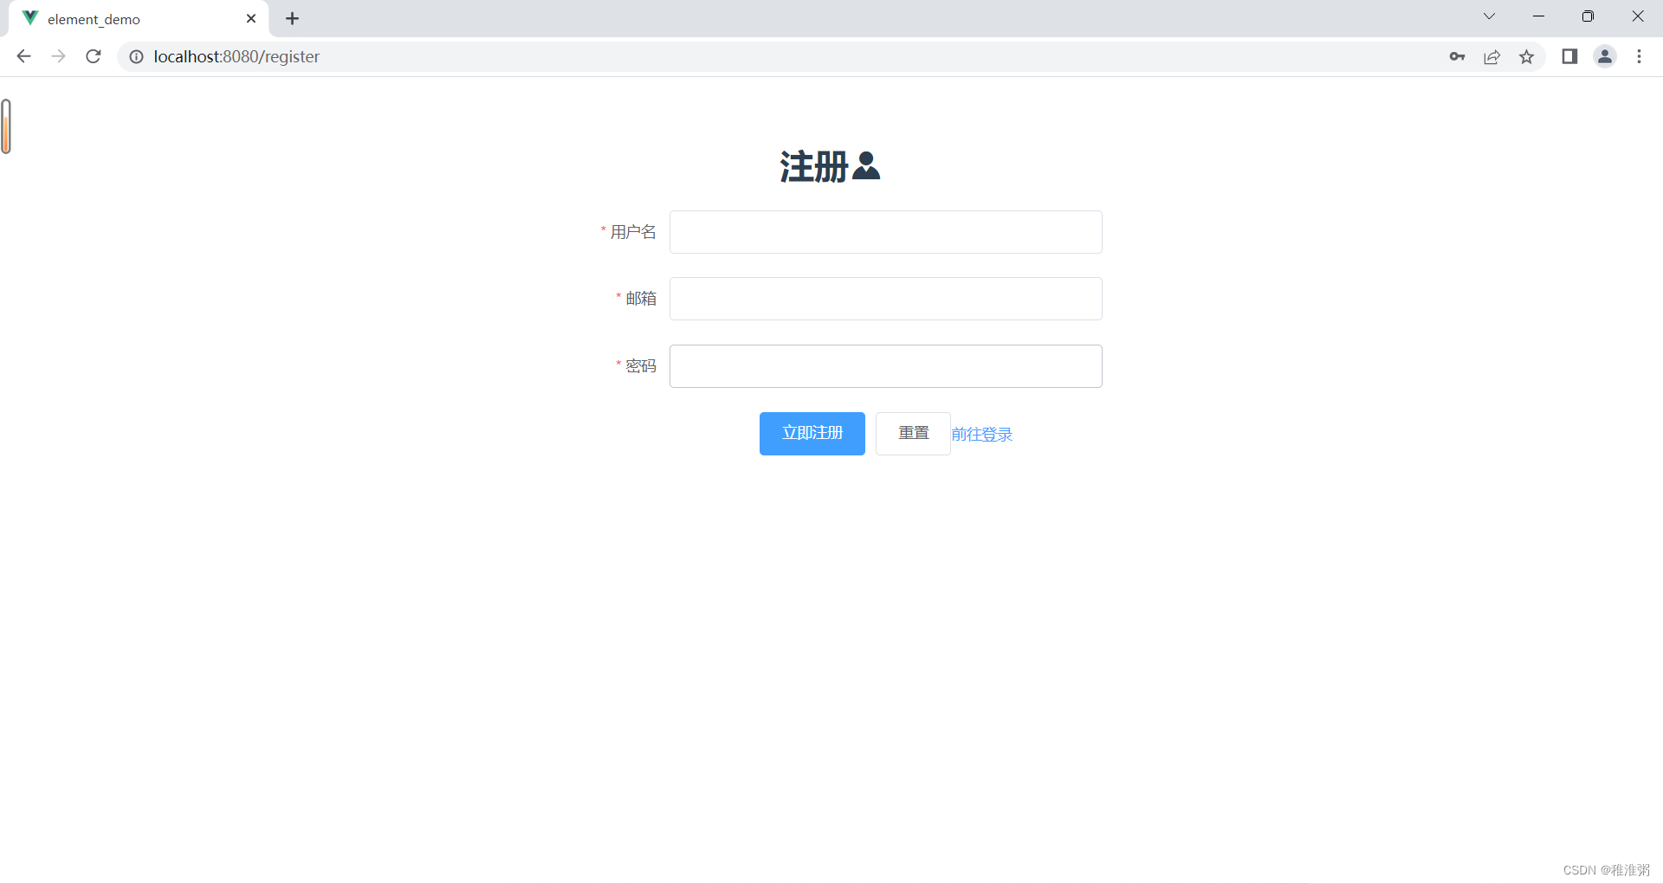The image size is (1663, 884).
Task: Click the page reload icon
Action: [x=93, y=56]
